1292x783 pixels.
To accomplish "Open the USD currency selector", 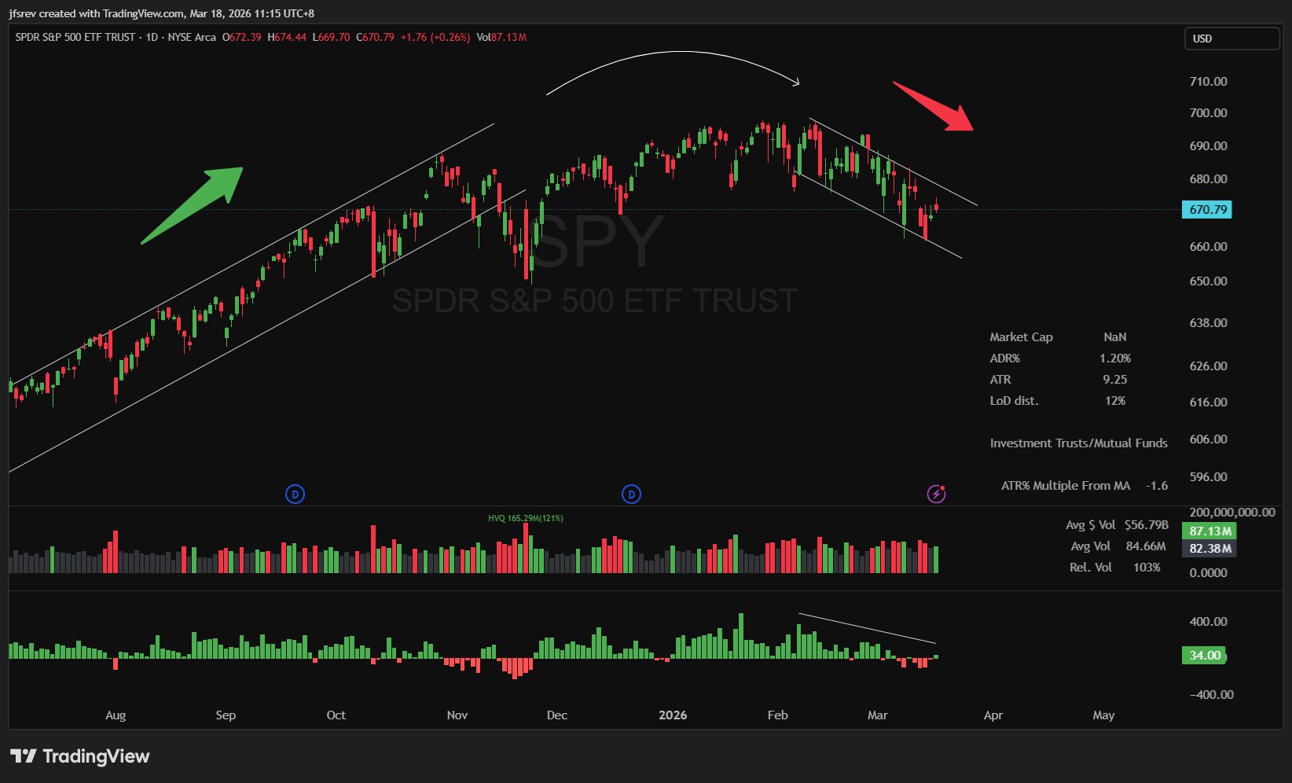I will pos(1231,39).
